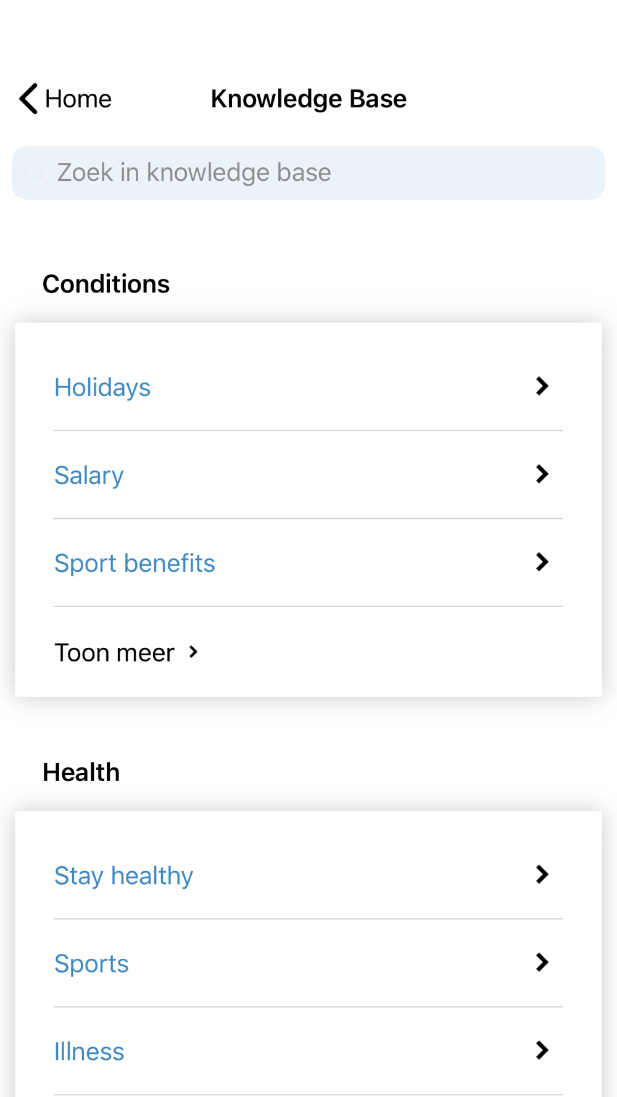Click the chevron on Sport benefits row
Viewport: 617px width, 1097px height.
[542, 562]
